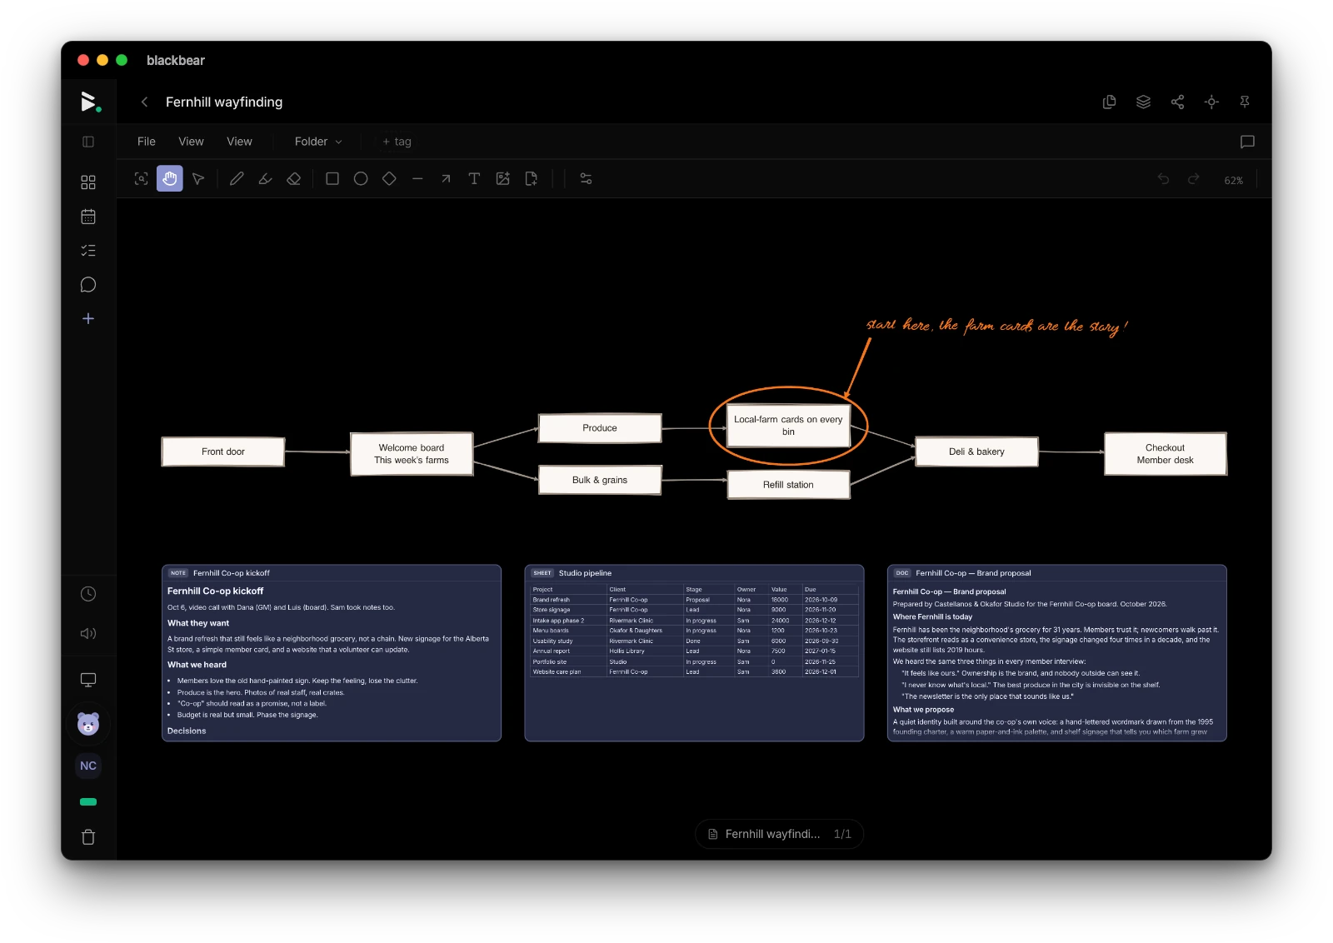This screenshot has height=943, width=1333.
Task: Open the comments panel icon
Action: click(1247, 142)
